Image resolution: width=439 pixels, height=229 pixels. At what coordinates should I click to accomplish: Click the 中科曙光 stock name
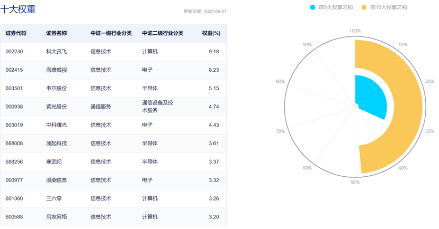click(56, 125)
